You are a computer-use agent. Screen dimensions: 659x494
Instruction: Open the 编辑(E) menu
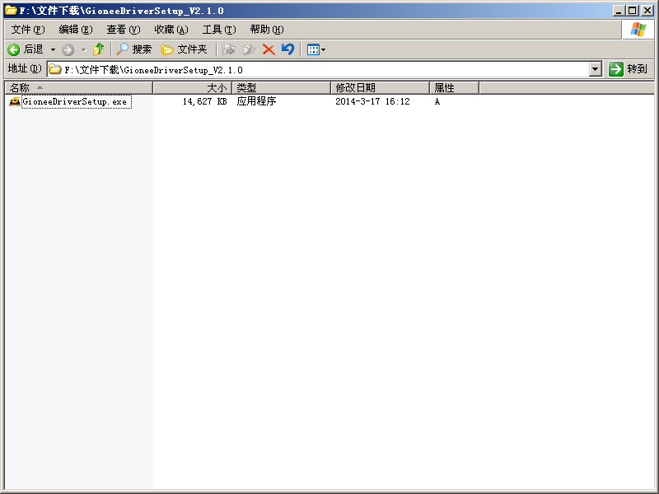pos(76,30)
